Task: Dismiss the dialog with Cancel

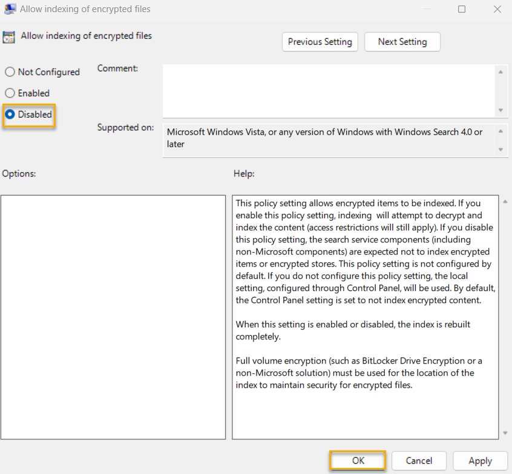Action: [419, 461]
